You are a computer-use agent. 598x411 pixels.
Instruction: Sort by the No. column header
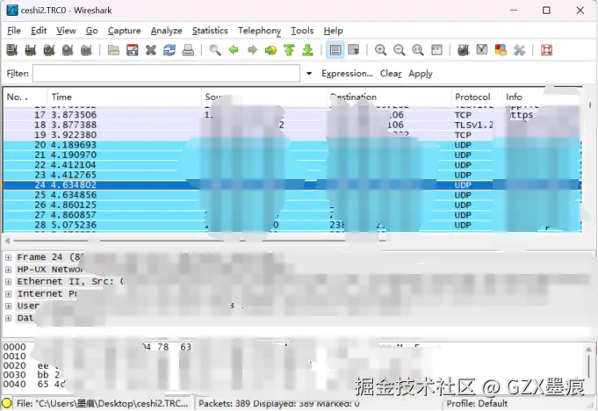click(25, 97)
